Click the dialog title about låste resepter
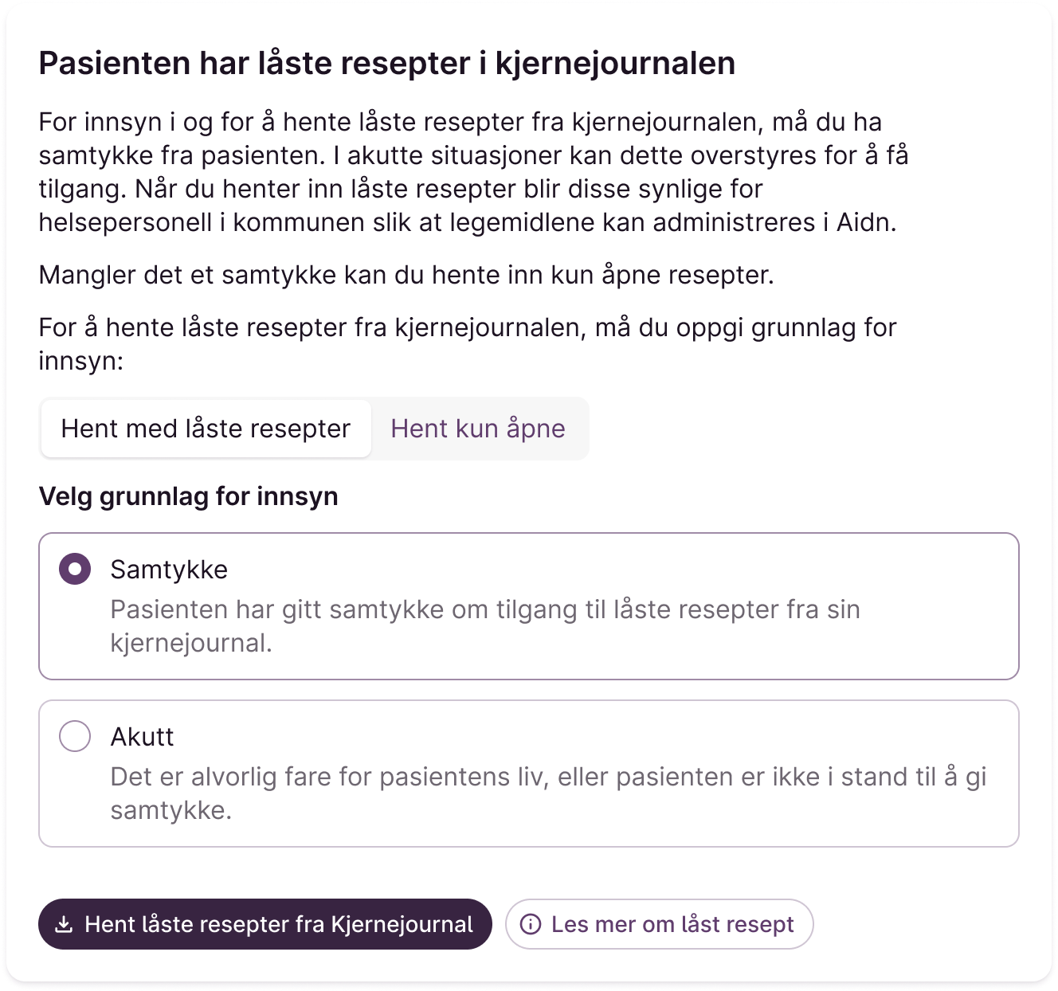The height and width of the screenshot is (991, 1058). point(386,63)
